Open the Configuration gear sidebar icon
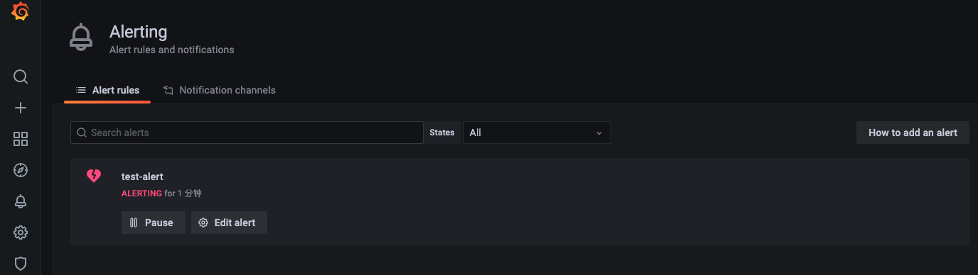Screen dimensions: 978x275 click(x=21, y=232)
